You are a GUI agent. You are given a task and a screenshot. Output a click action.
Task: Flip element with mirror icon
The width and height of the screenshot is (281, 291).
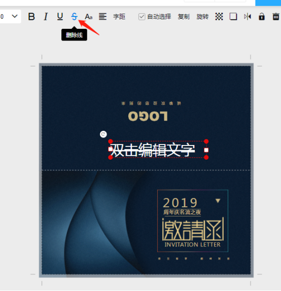(x=248, y=17)
